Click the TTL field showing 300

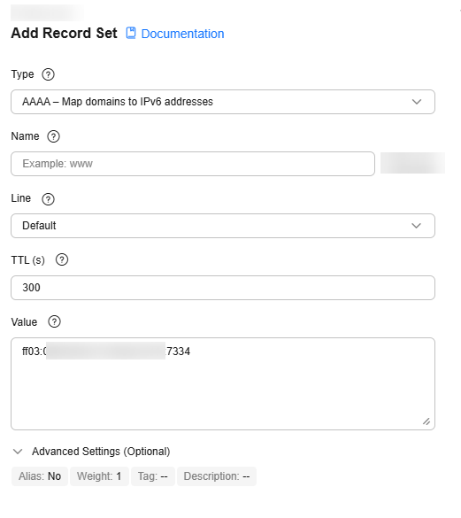point(223,288)
